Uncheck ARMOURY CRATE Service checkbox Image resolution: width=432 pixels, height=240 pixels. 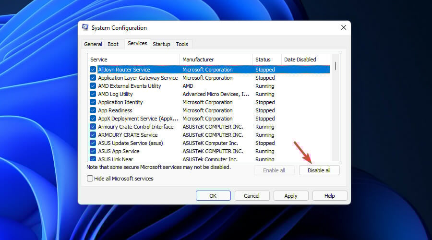pos(93,135)
